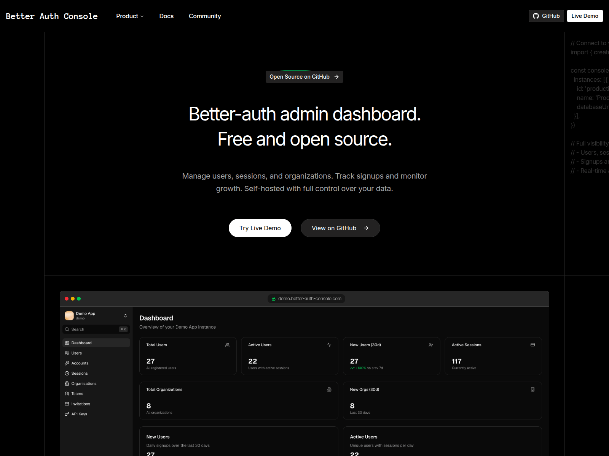Click the Active Users chart heading

pyautogui.click(x=364, y=437)
